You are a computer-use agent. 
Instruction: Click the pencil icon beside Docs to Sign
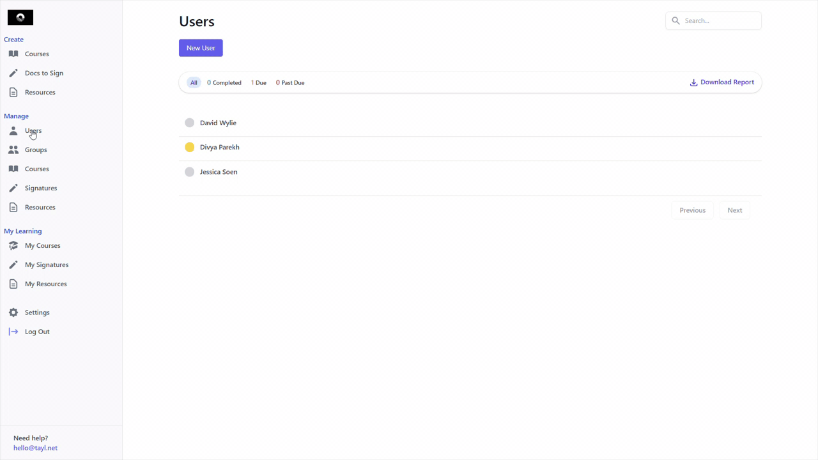pyautogui.click(x=13, y=73)
